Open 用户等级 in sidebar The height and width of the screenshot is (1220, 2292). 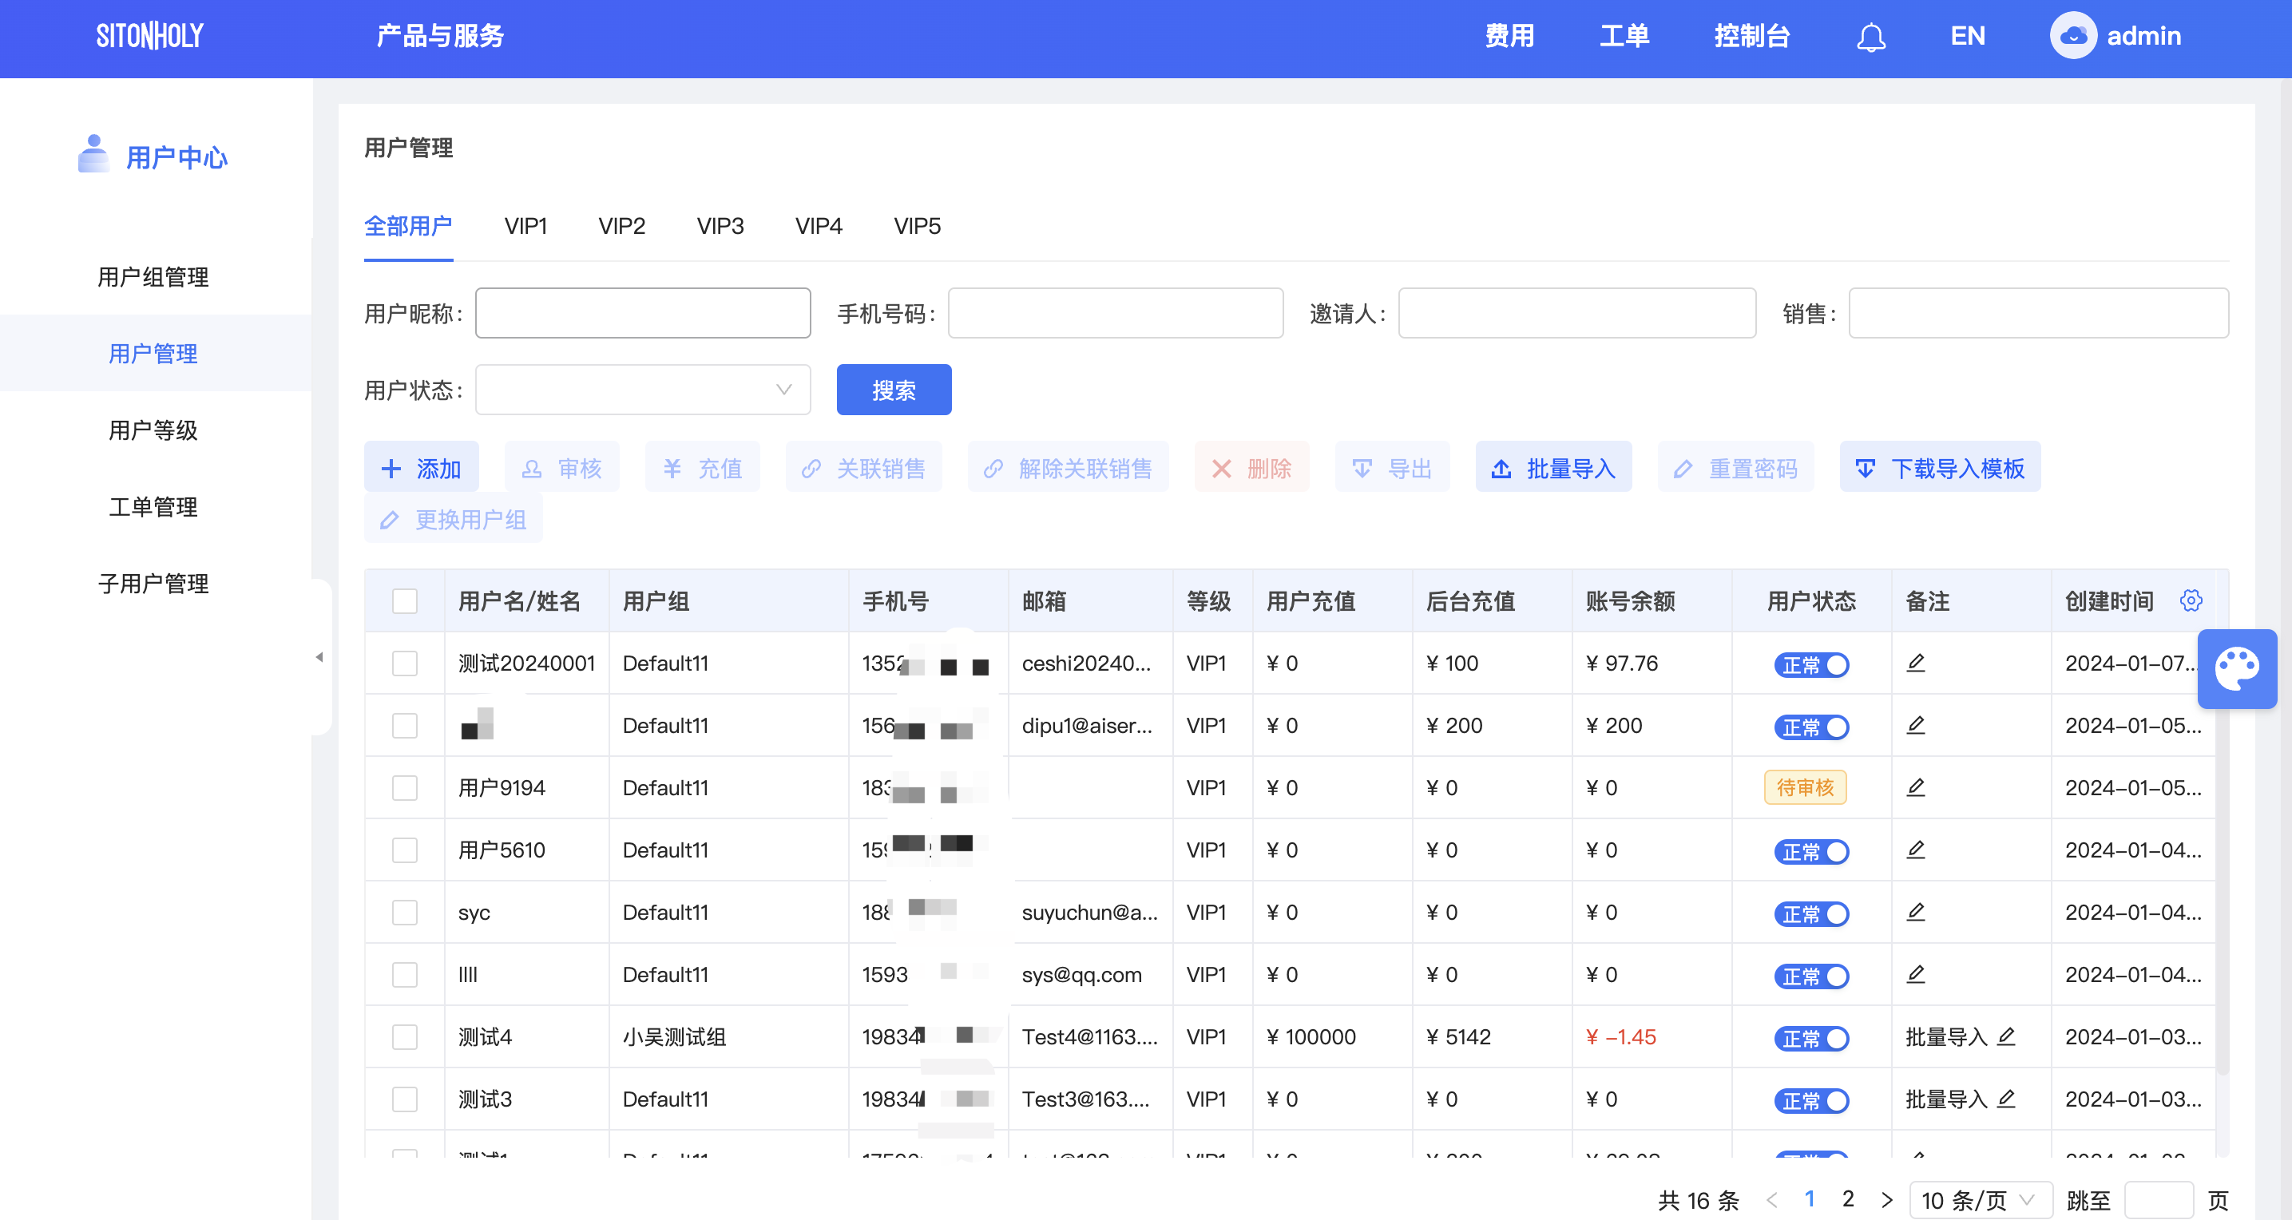coord(153,430)
